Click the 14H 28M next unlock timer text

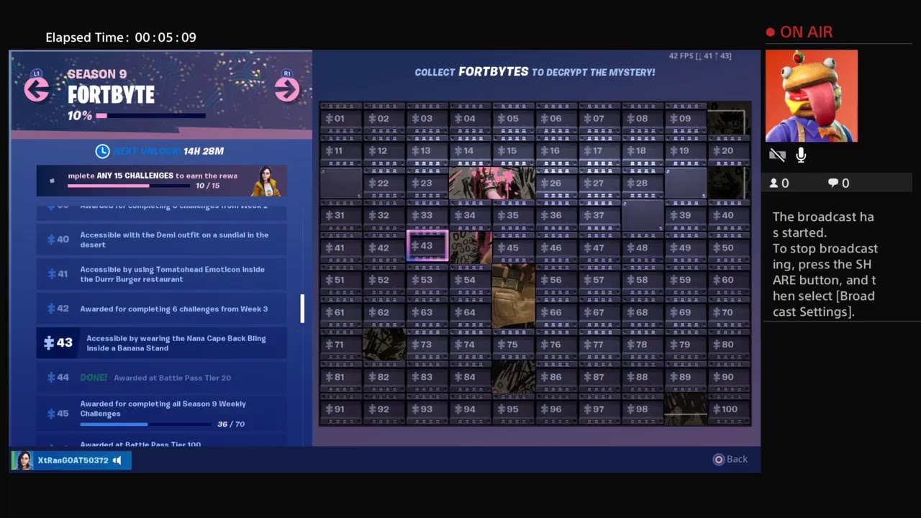point(204,151)
